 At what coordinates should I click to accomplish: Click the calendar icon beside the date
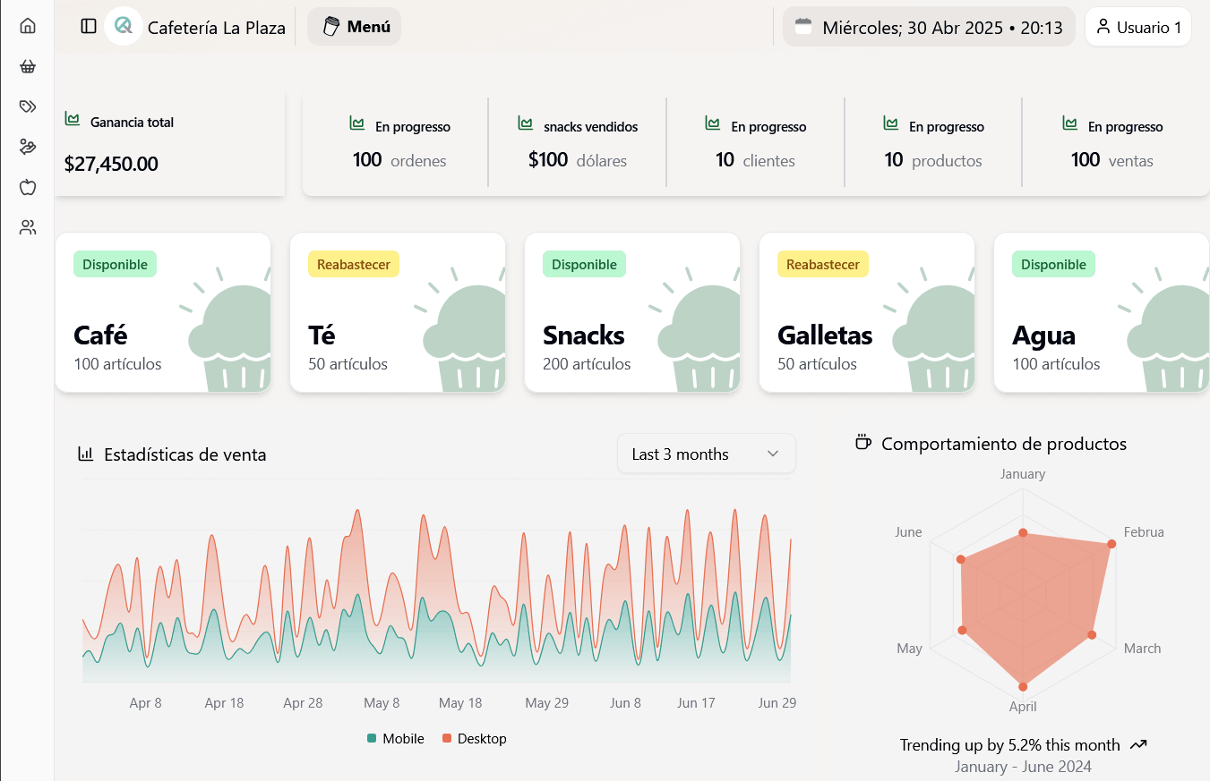[803, 27]
